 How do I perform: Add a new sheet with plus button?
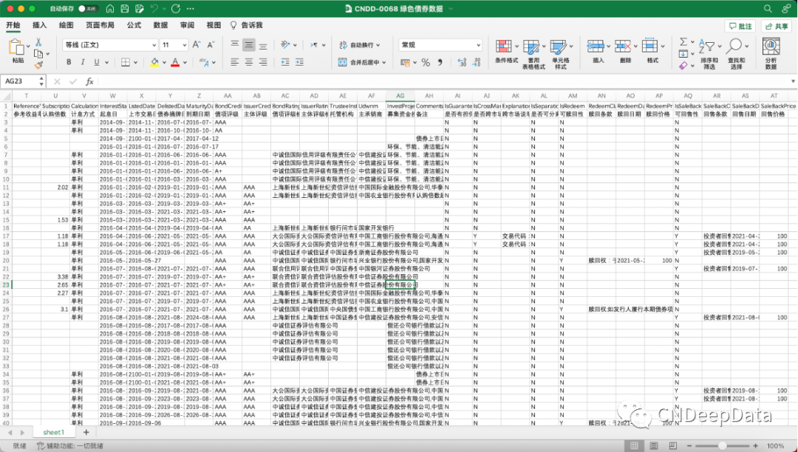(86, 432)
